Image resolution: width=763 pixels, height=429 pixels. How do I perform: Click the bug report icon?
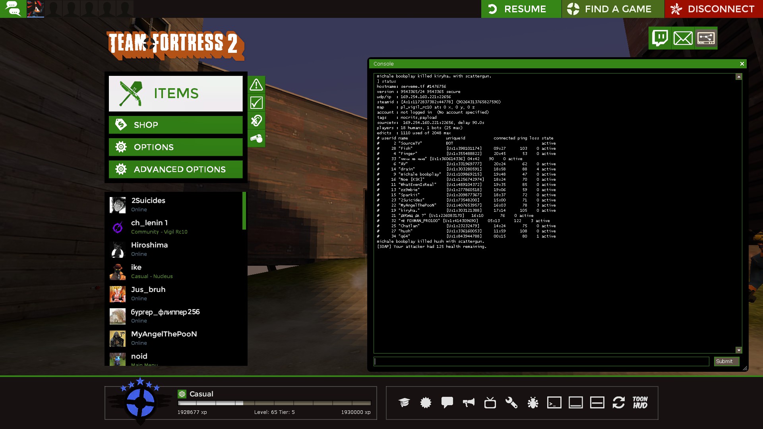tap(533, 402)
